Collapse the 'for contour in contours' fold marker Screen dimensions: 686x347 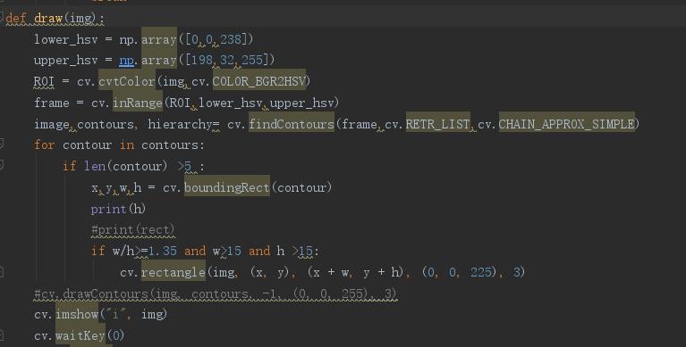(x=2, y=144)
